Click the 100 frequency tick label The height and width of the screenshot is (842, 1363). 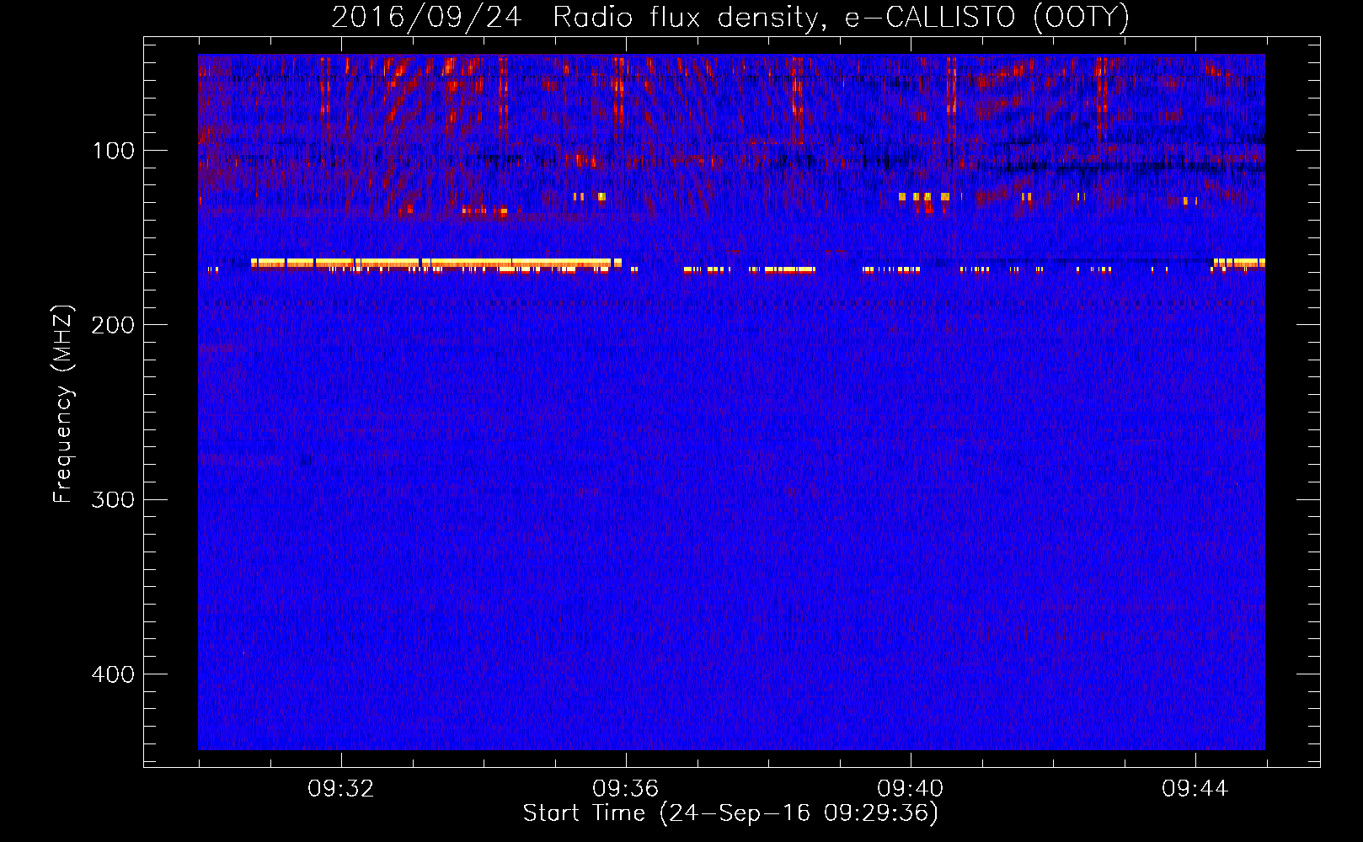(x=114, y=151)
